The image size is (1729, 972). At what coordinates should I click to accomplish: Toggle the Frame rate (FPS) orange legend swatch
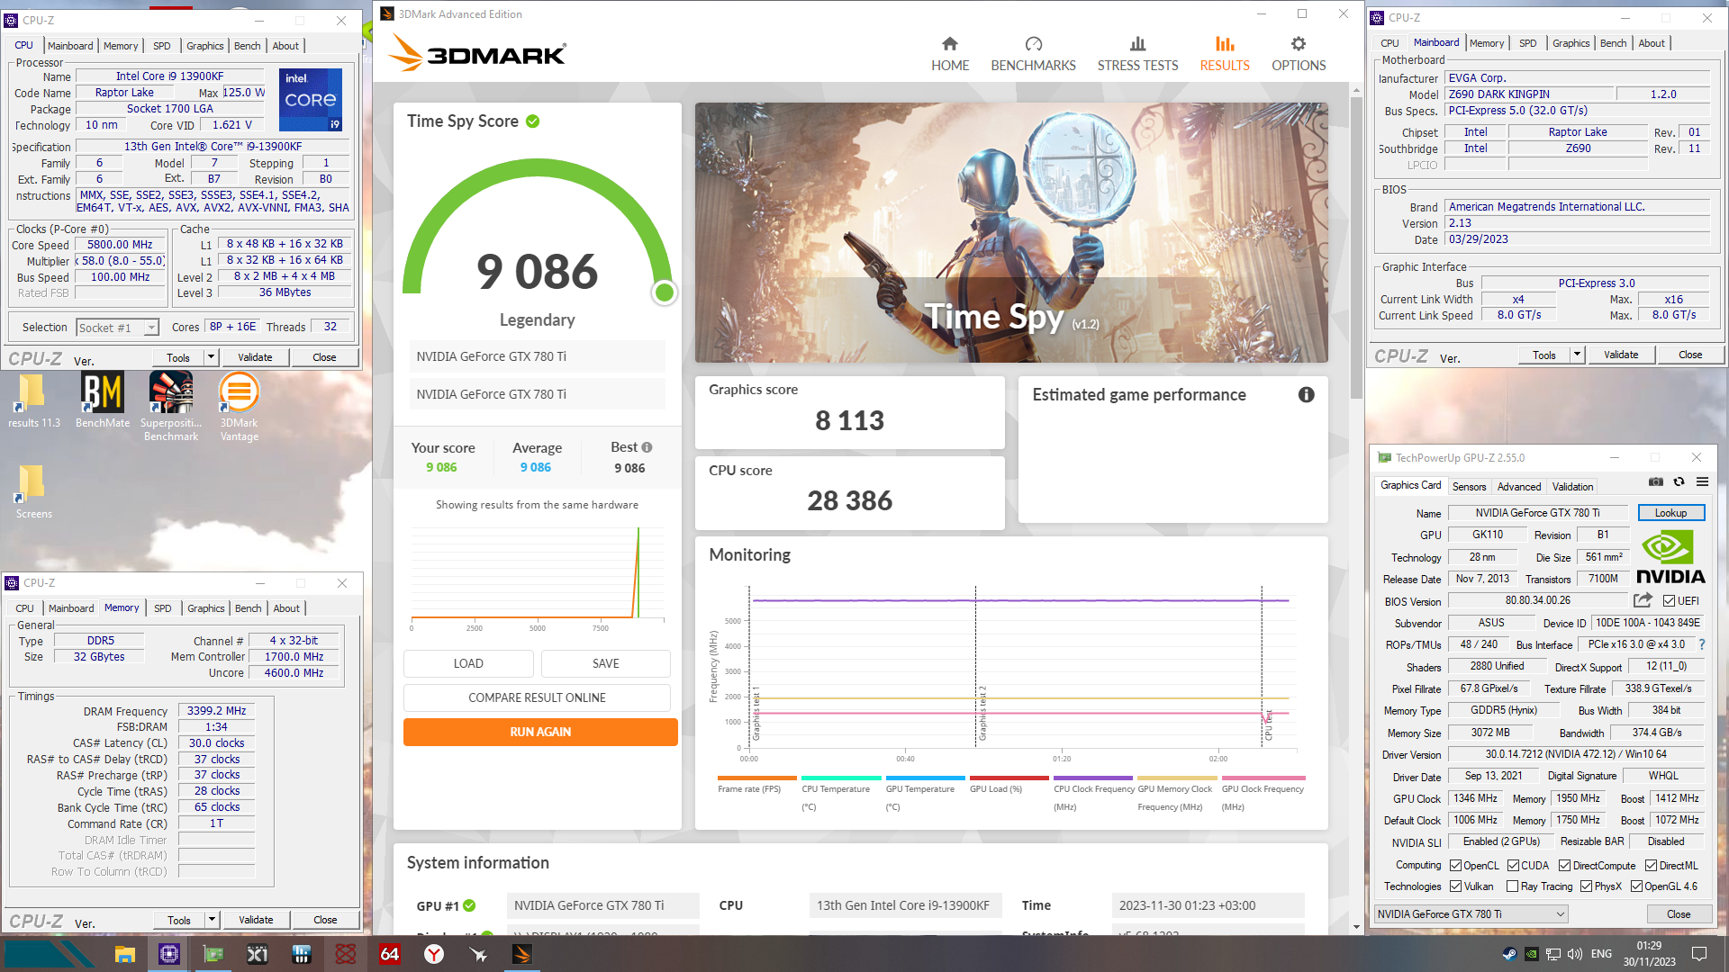[756, 778]
